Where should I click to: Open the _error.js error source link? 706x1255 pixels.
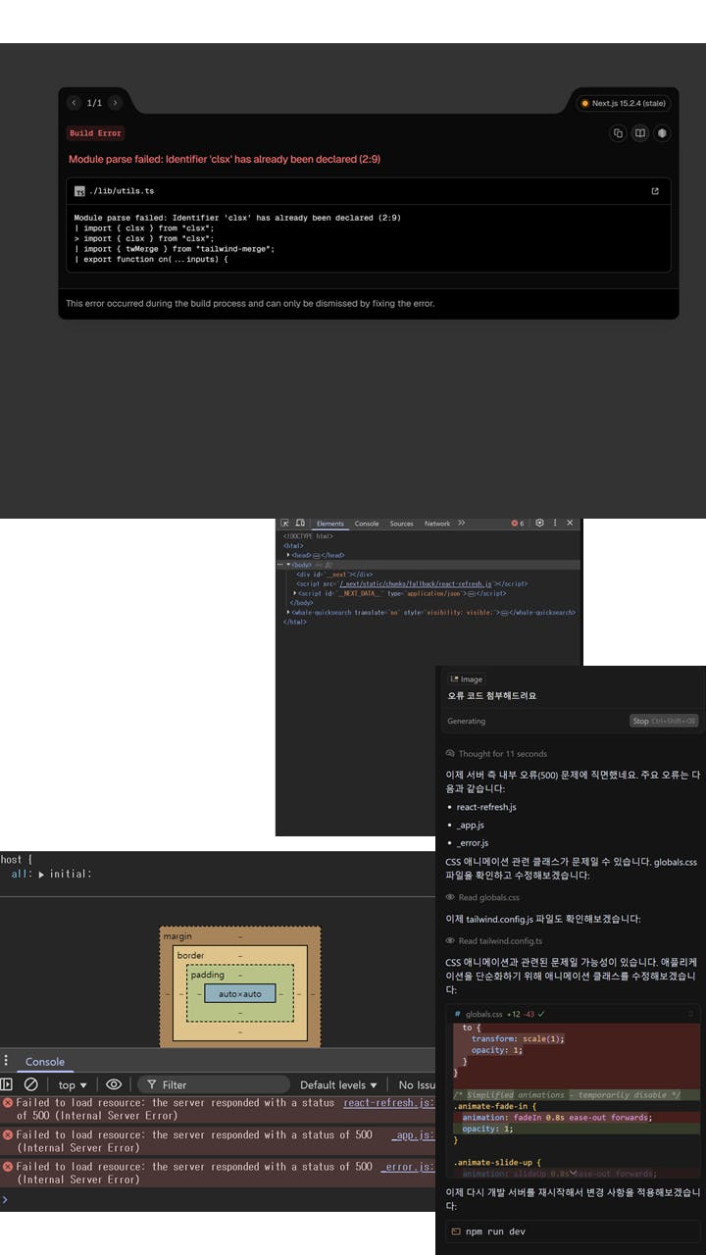point(409,1167)
